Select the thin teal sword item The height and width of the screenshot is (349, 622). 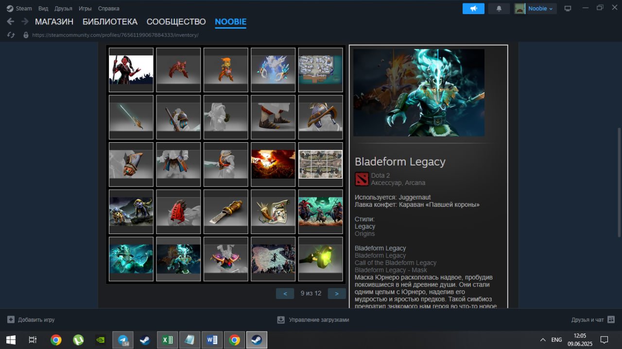(x=131, y=117)
